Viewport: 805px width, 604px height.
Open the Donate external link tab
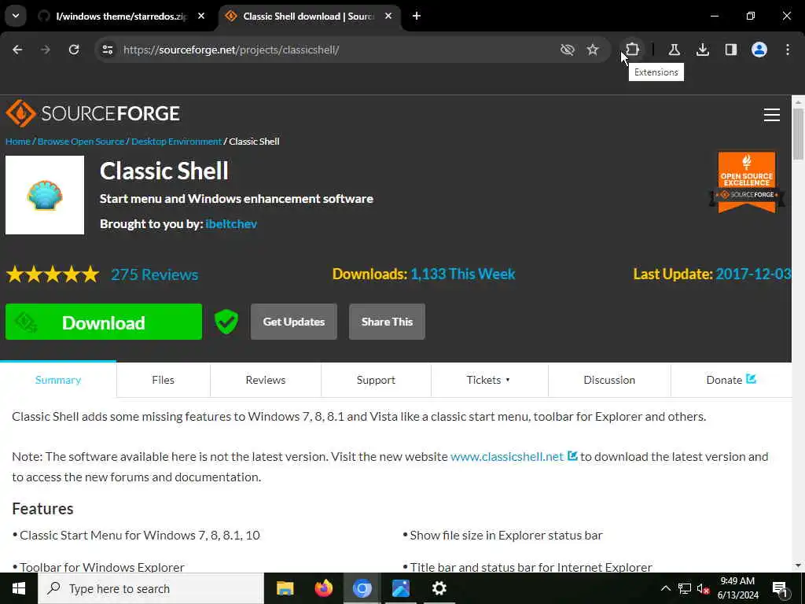[731, 380]
